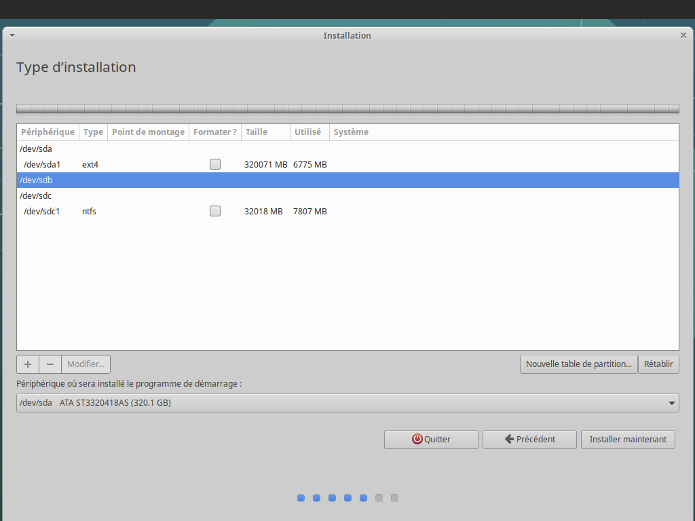Click the Quitter button
Screen dimensions: 695x521
click(x=431, y=440)
